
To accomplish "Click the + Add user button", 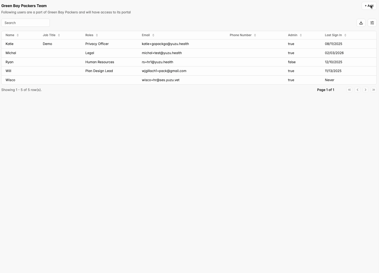I will [369, 6].
